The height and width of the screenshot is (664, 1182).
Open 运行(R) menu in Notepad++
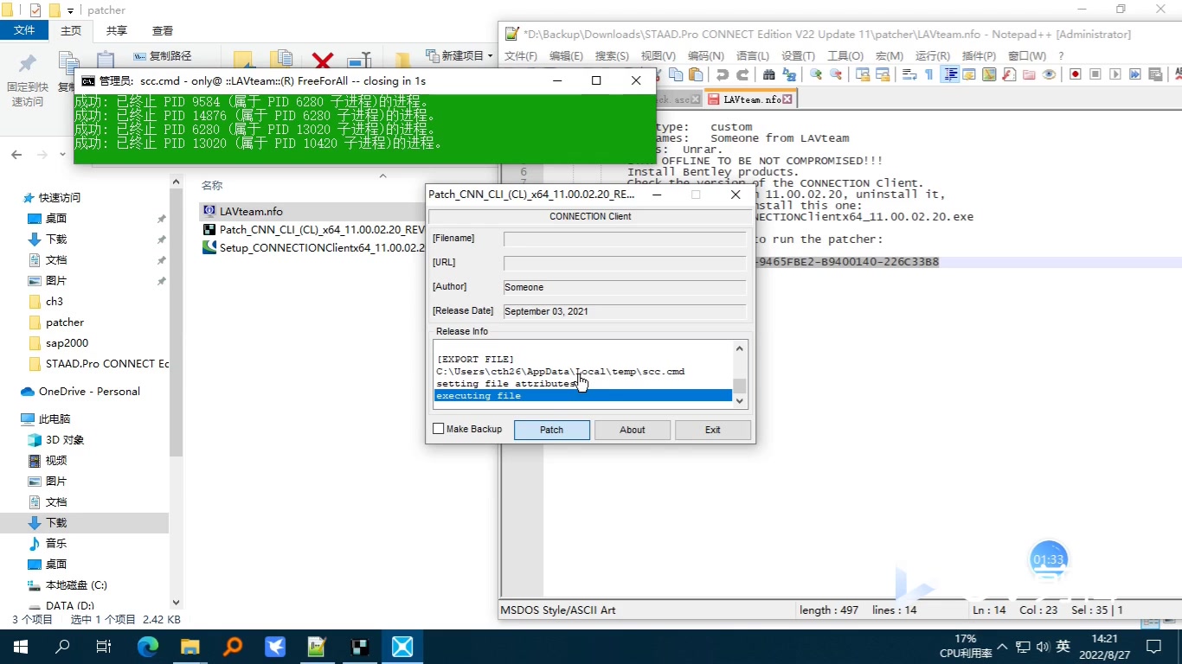pos(933,55)
